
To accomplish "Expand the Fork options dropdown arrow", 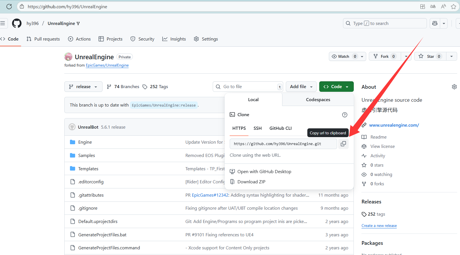I will pyautogui.click(x=406, y=56).
